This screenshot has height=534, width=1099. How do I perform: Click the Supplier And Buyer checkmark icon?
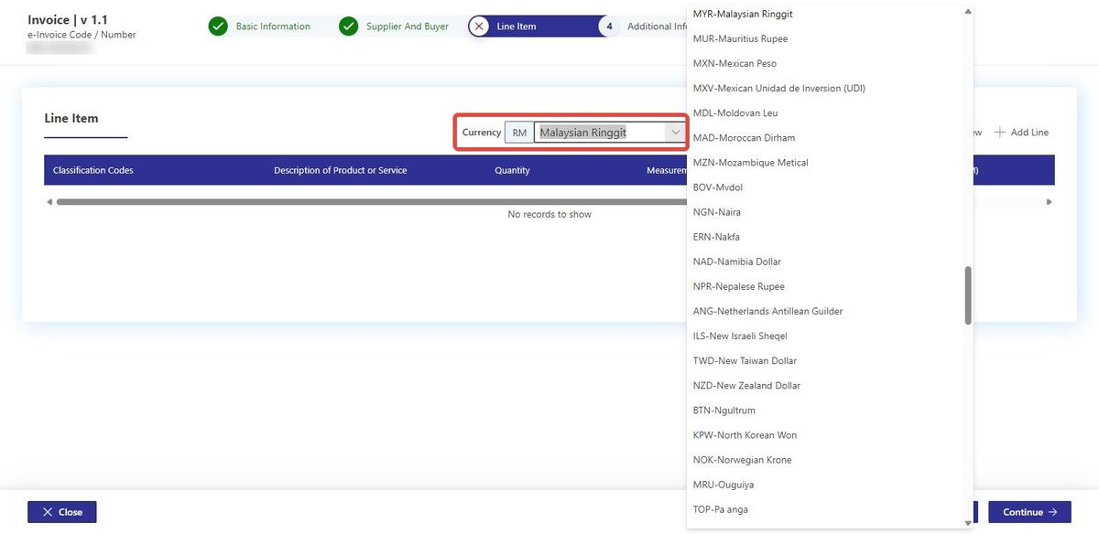(x=349, y=27)
